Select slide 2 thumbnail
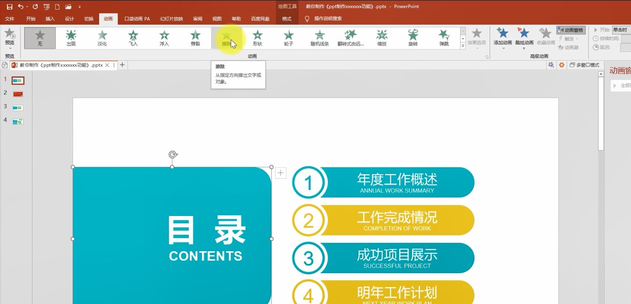The width and height of the screenshot is (631, 304). tap(18, 94)
